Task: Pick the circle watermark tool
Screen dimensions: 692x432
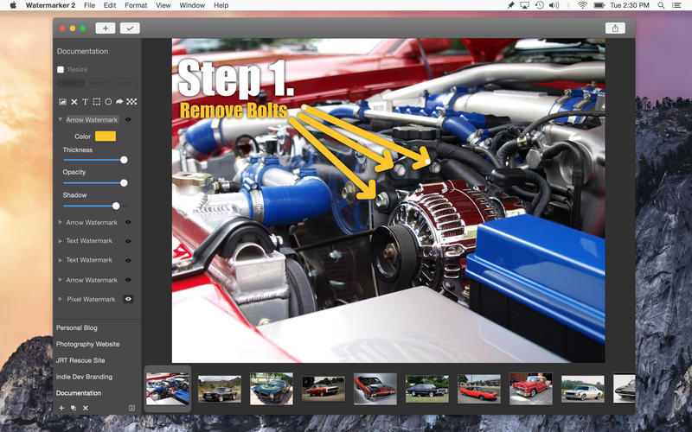Action: [x=108, y=102]
